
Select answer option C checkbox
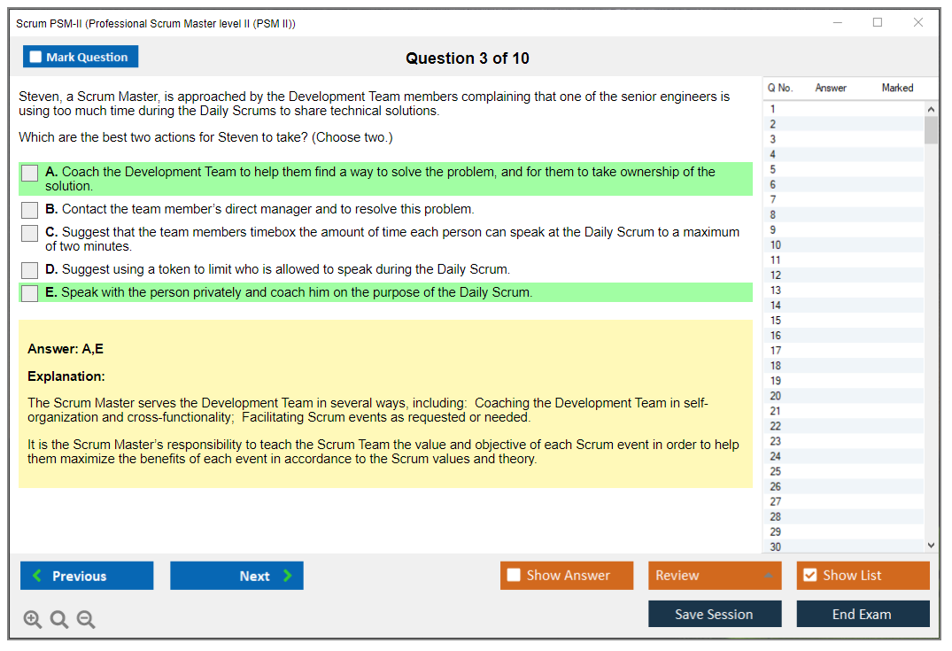point(30,233)
